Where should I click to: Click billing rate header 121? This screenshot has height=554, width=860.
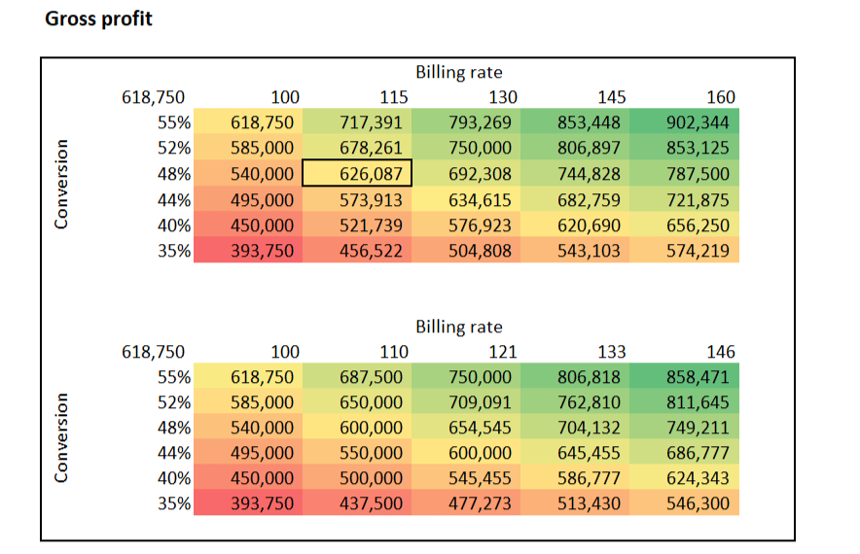click(x=503, y=352)
